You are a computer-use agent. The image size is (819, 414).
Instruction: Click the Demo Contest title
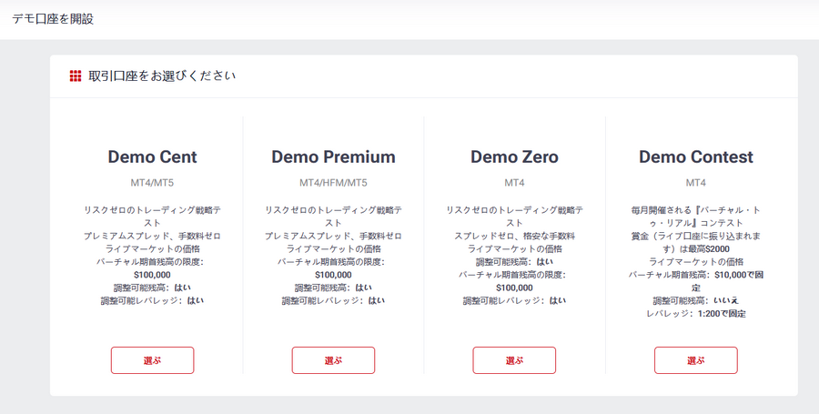[696, 157]
